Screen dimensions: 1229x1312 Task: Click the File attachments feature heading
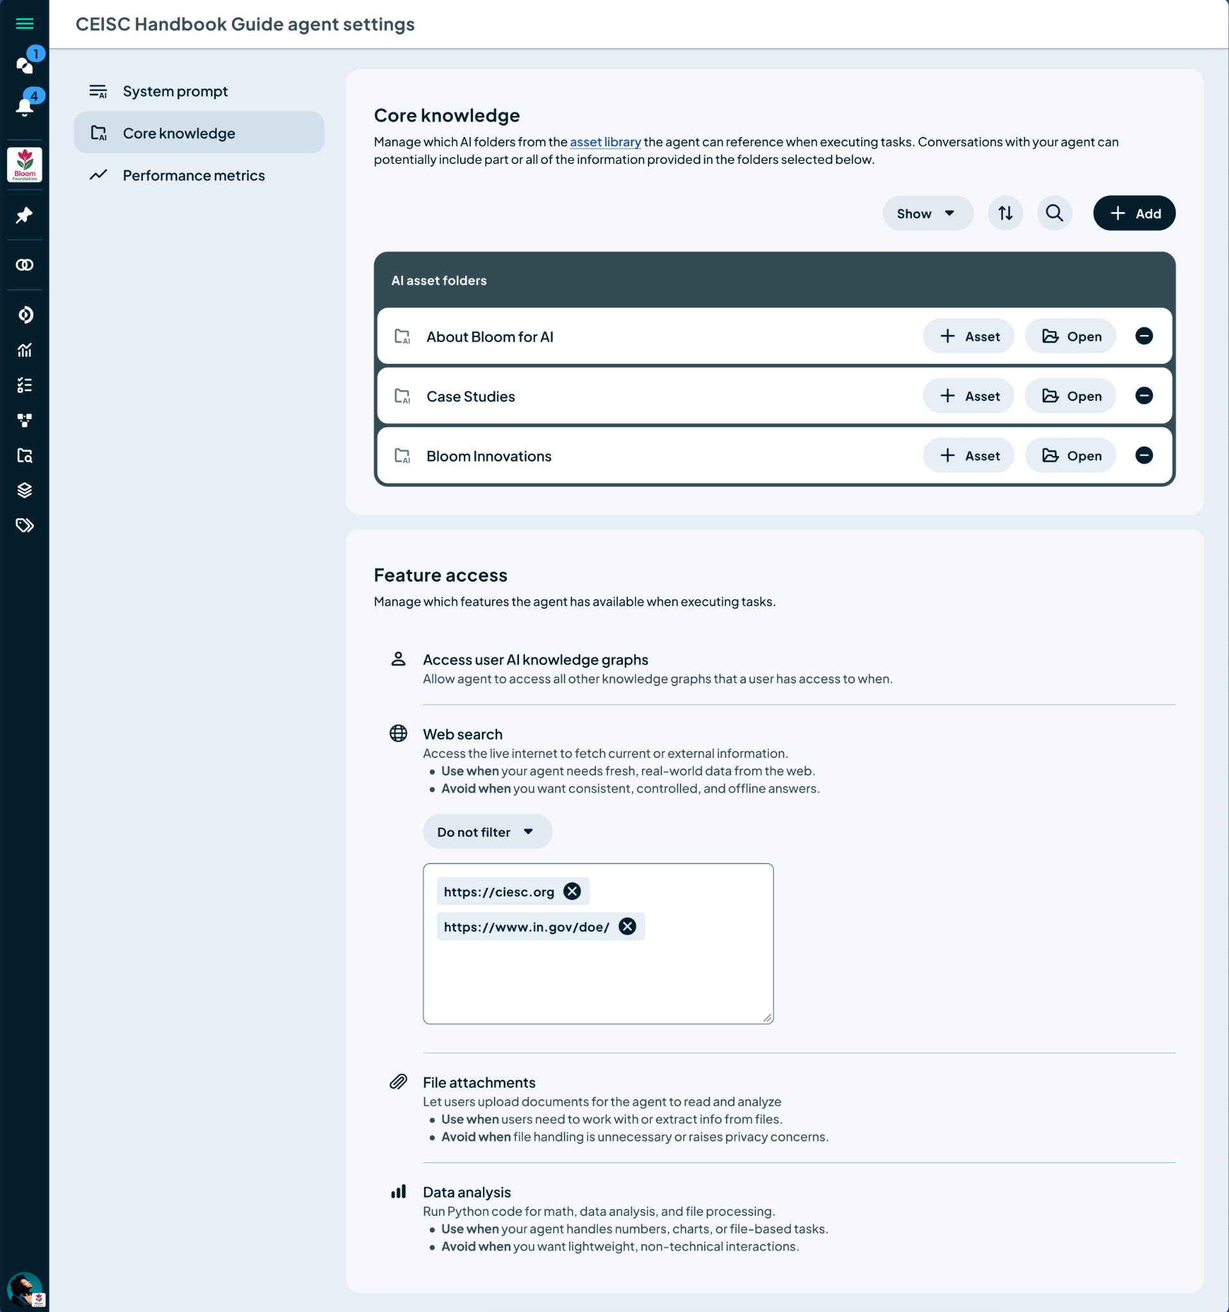(x=479, y=1082)
